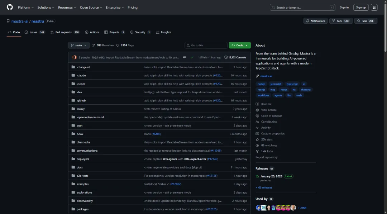Click the branches icon beside 918 Branches
Image resolution: width=387 pixels, height=214 pixels.
pos(94,45)
